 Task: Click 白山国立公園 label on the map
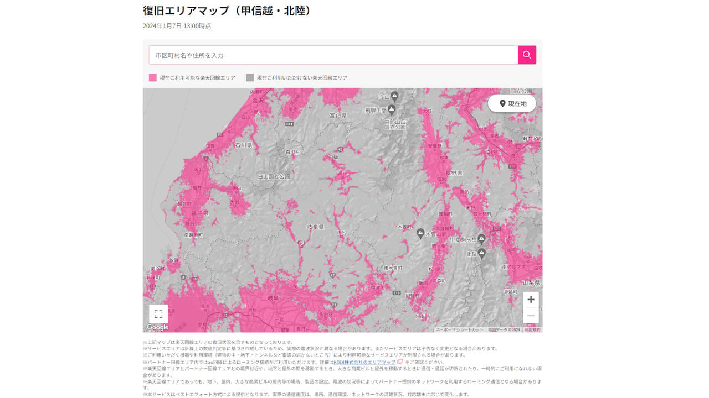pyautogui.click(x=274, y=177)
